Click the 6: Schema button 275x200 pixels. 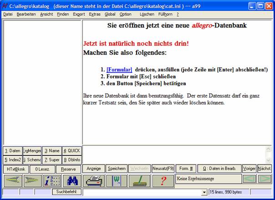(32, 160)
